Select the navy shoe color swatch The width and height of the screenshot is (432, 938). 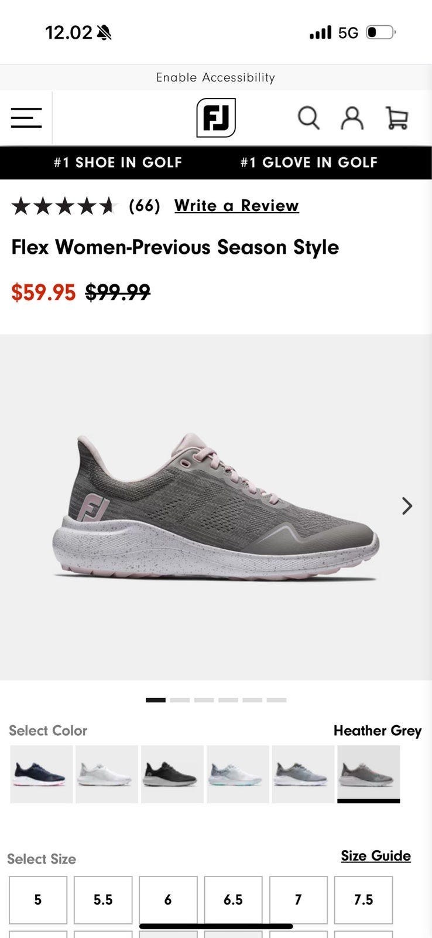pos(42,774)
